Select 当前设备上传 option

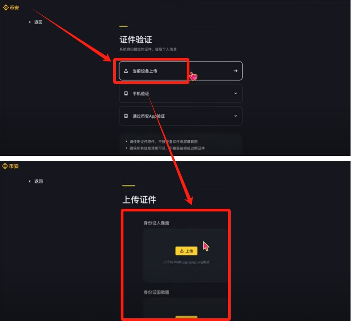click(x=180, y=71)
